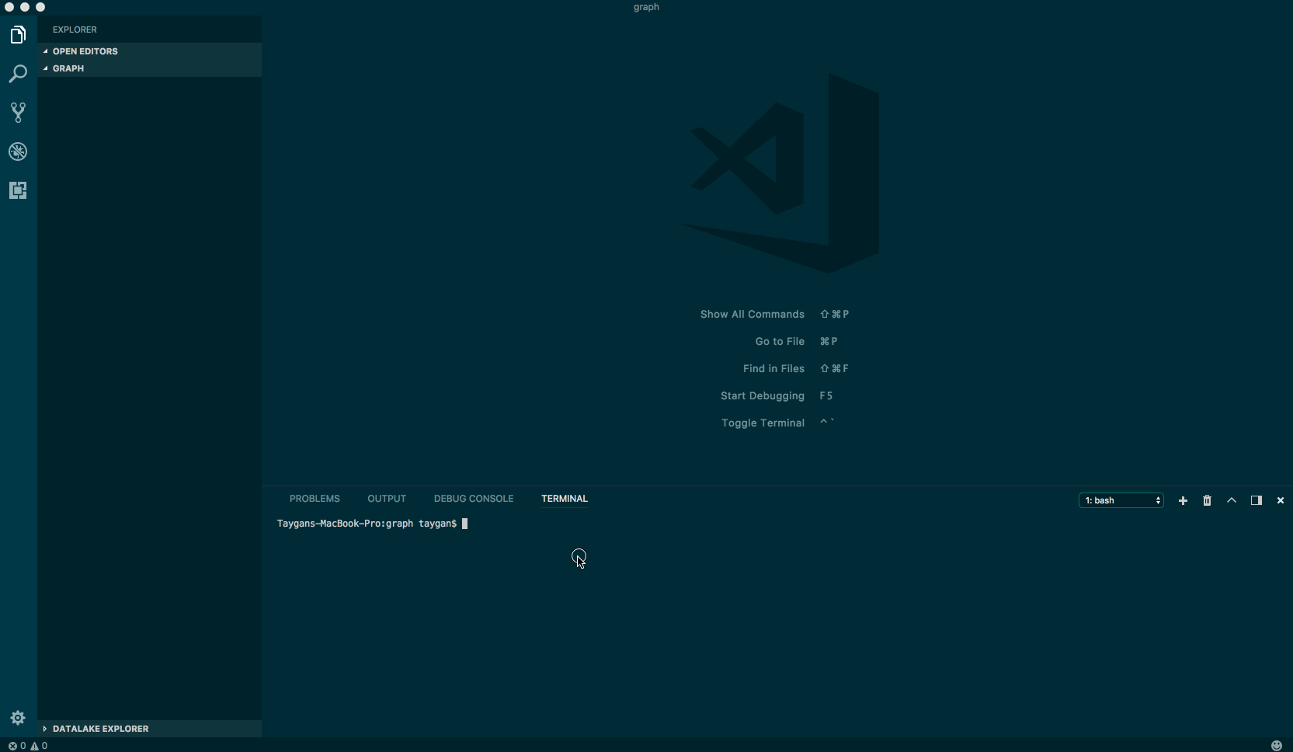Click the red close window button

pyautogui.click(x=9, y=7)
